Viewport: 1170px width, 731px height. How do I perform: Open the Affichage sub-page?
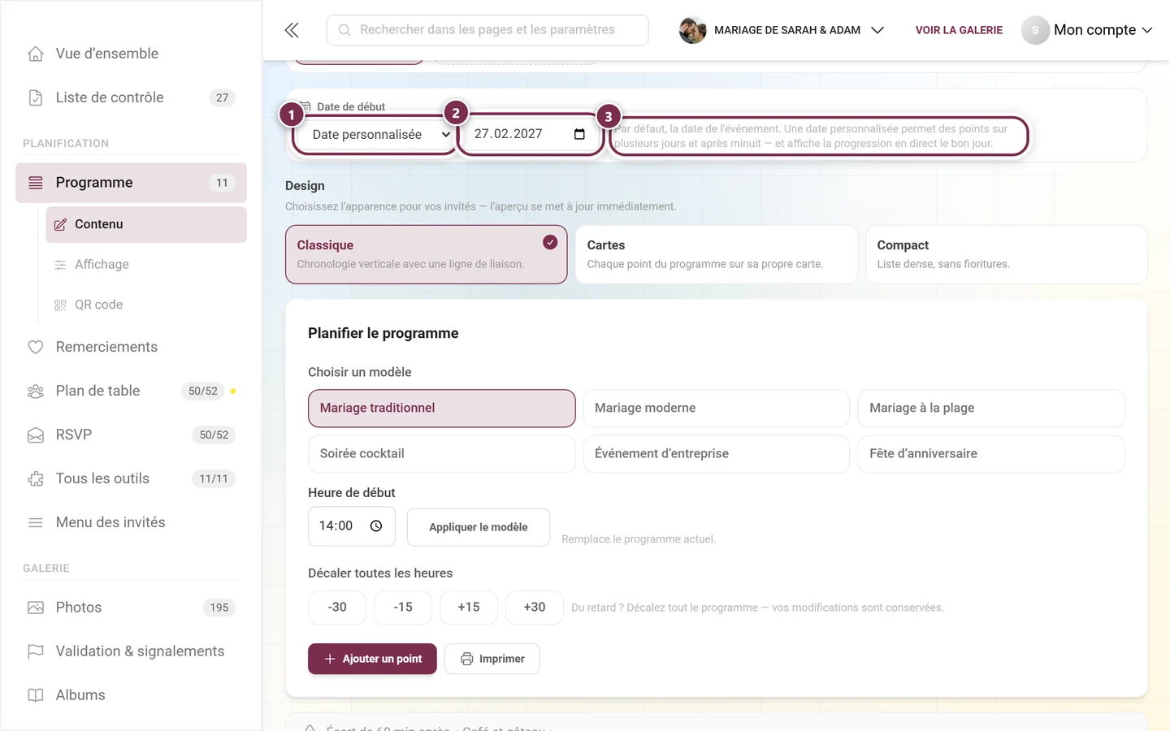click(146, 265)
